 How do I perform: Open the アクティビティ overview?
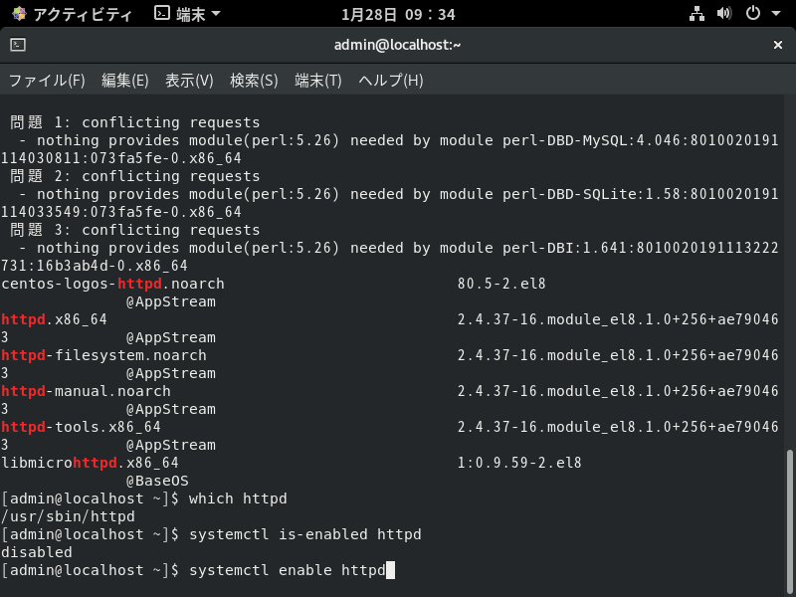pyautogui.click(x=83, y=14)
